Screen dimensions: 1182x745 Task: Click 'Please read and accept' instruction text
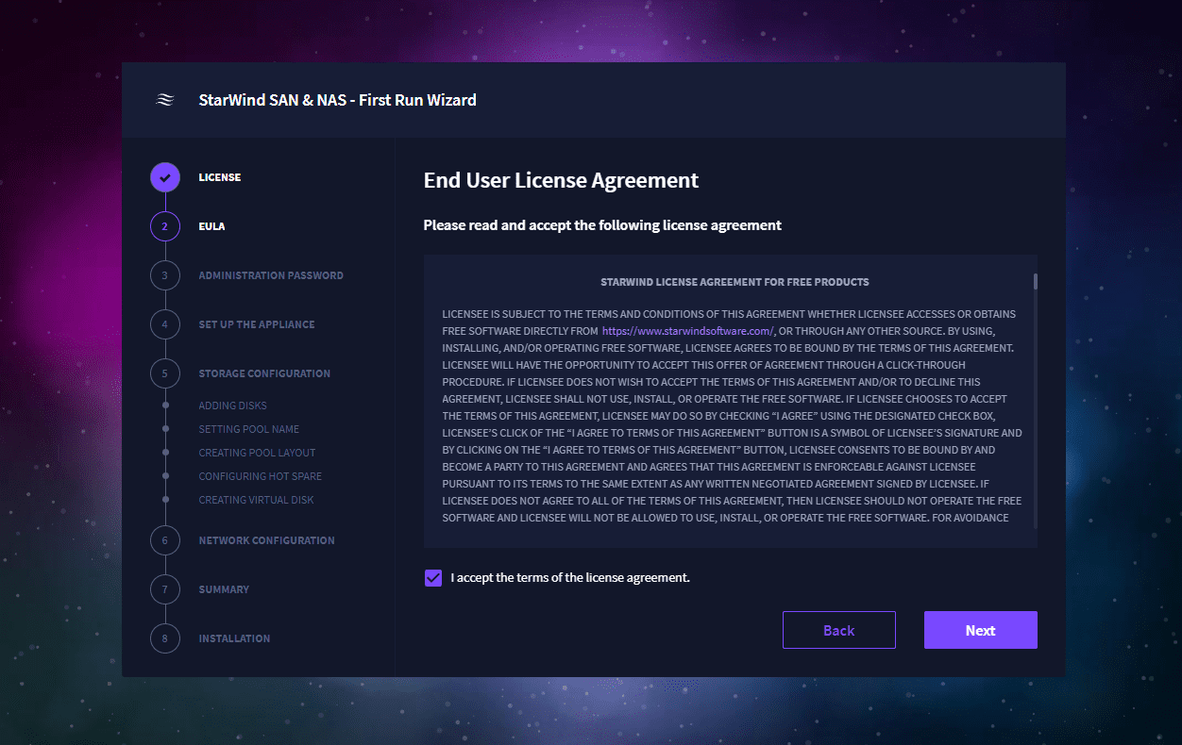point(602,225)
